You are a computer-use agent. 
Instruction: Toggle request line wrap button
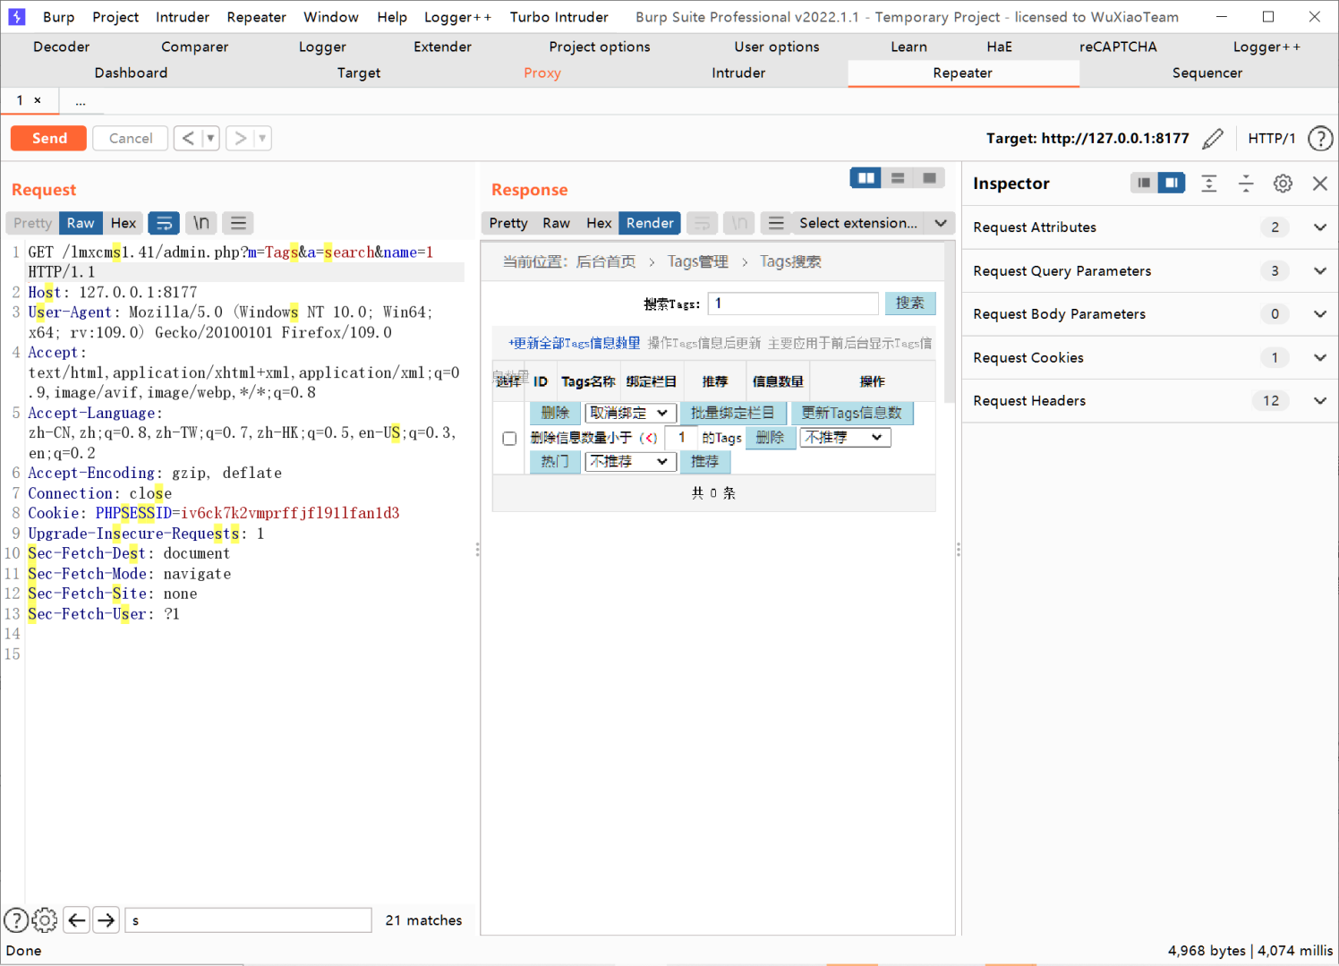pyautogui.click(x=164, y=223)
